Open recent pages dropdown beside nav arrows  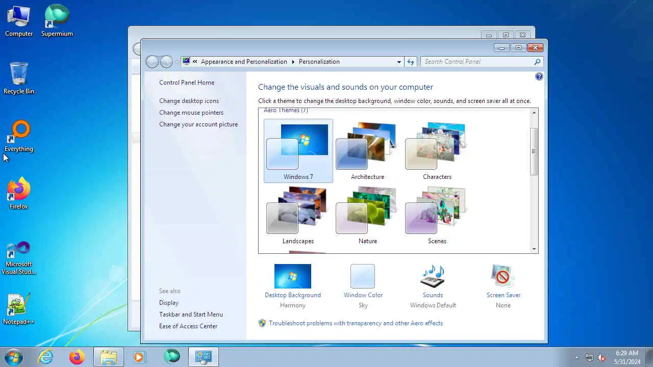177,62
